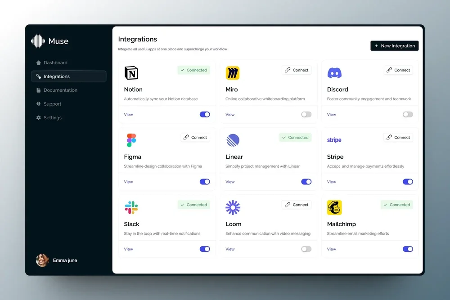
Task: Click 'Automatically sync your Notion database' text
Action: 161,99
